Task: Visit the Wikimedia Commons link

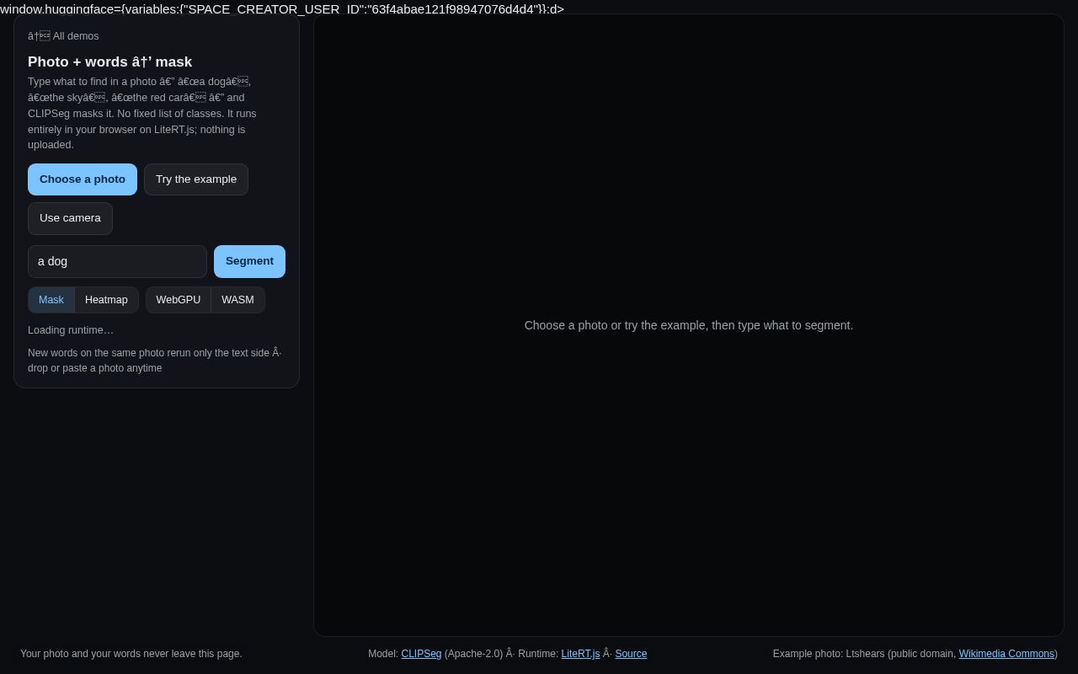Action: [1006, 654]
